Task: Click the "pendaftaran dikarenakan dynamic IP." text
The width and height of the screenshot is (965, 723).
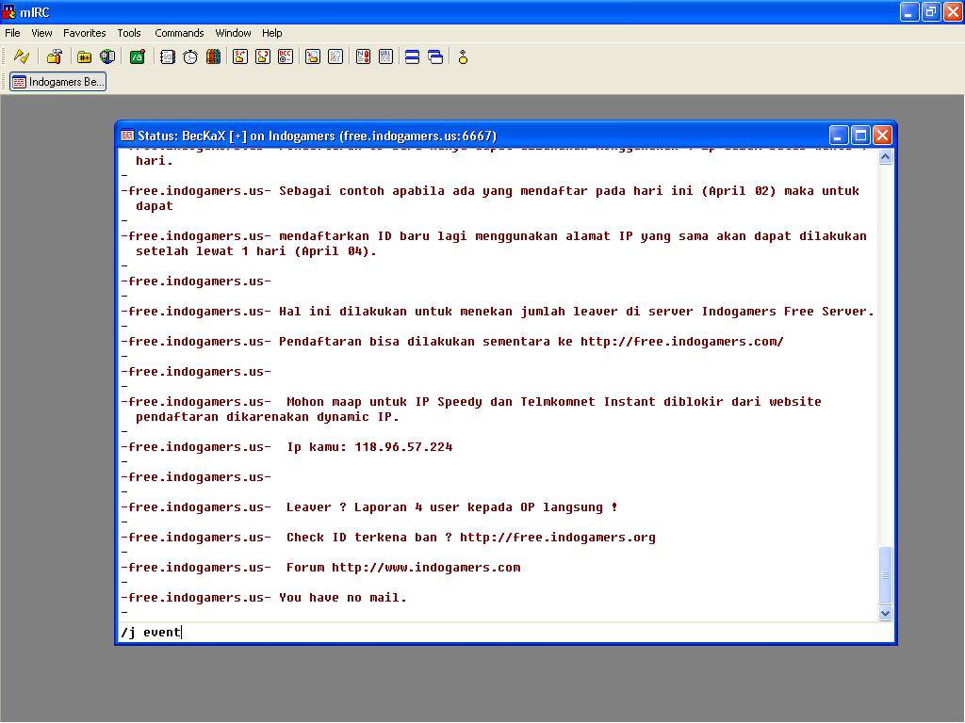Action: (268, 417)
